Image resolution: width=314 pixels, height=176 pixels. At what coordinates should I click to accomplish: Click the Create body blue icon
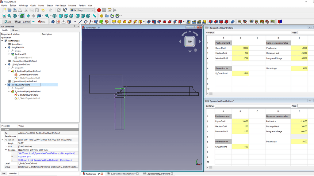coord(53,22)
